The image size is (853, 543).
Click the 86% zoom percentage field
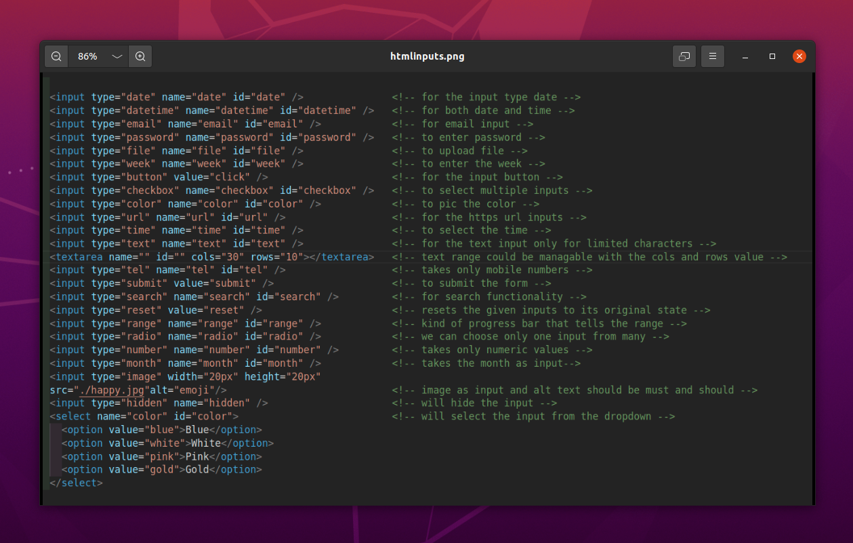click(87, 56)
